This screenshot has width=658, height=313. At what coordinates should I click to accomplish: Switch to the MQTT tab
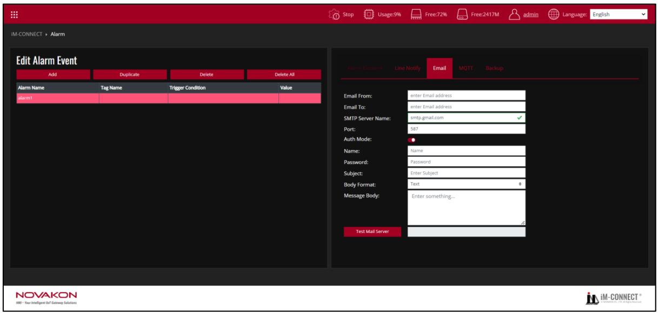(x=467, y=68)
